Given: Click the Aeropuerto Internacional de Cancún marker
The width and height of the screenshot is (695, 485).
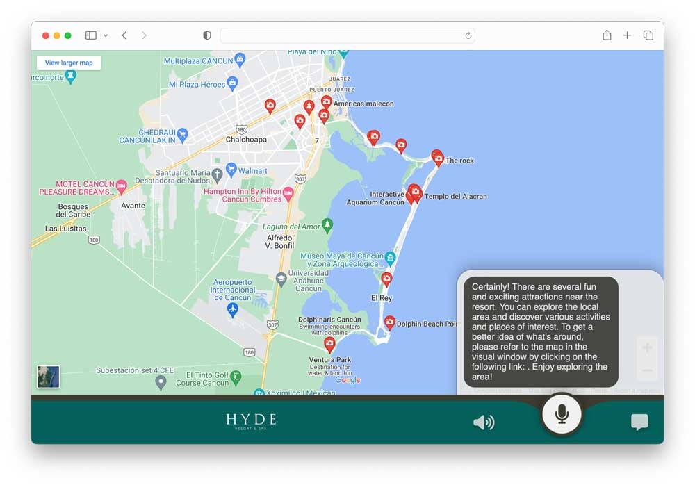Looking at the screenshot, I should 233,309.
